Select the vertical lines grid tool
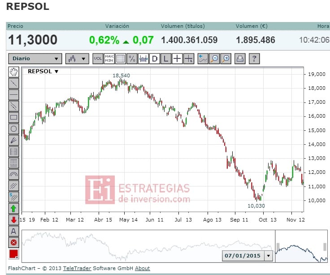The image size is (330, 275). 14,151
